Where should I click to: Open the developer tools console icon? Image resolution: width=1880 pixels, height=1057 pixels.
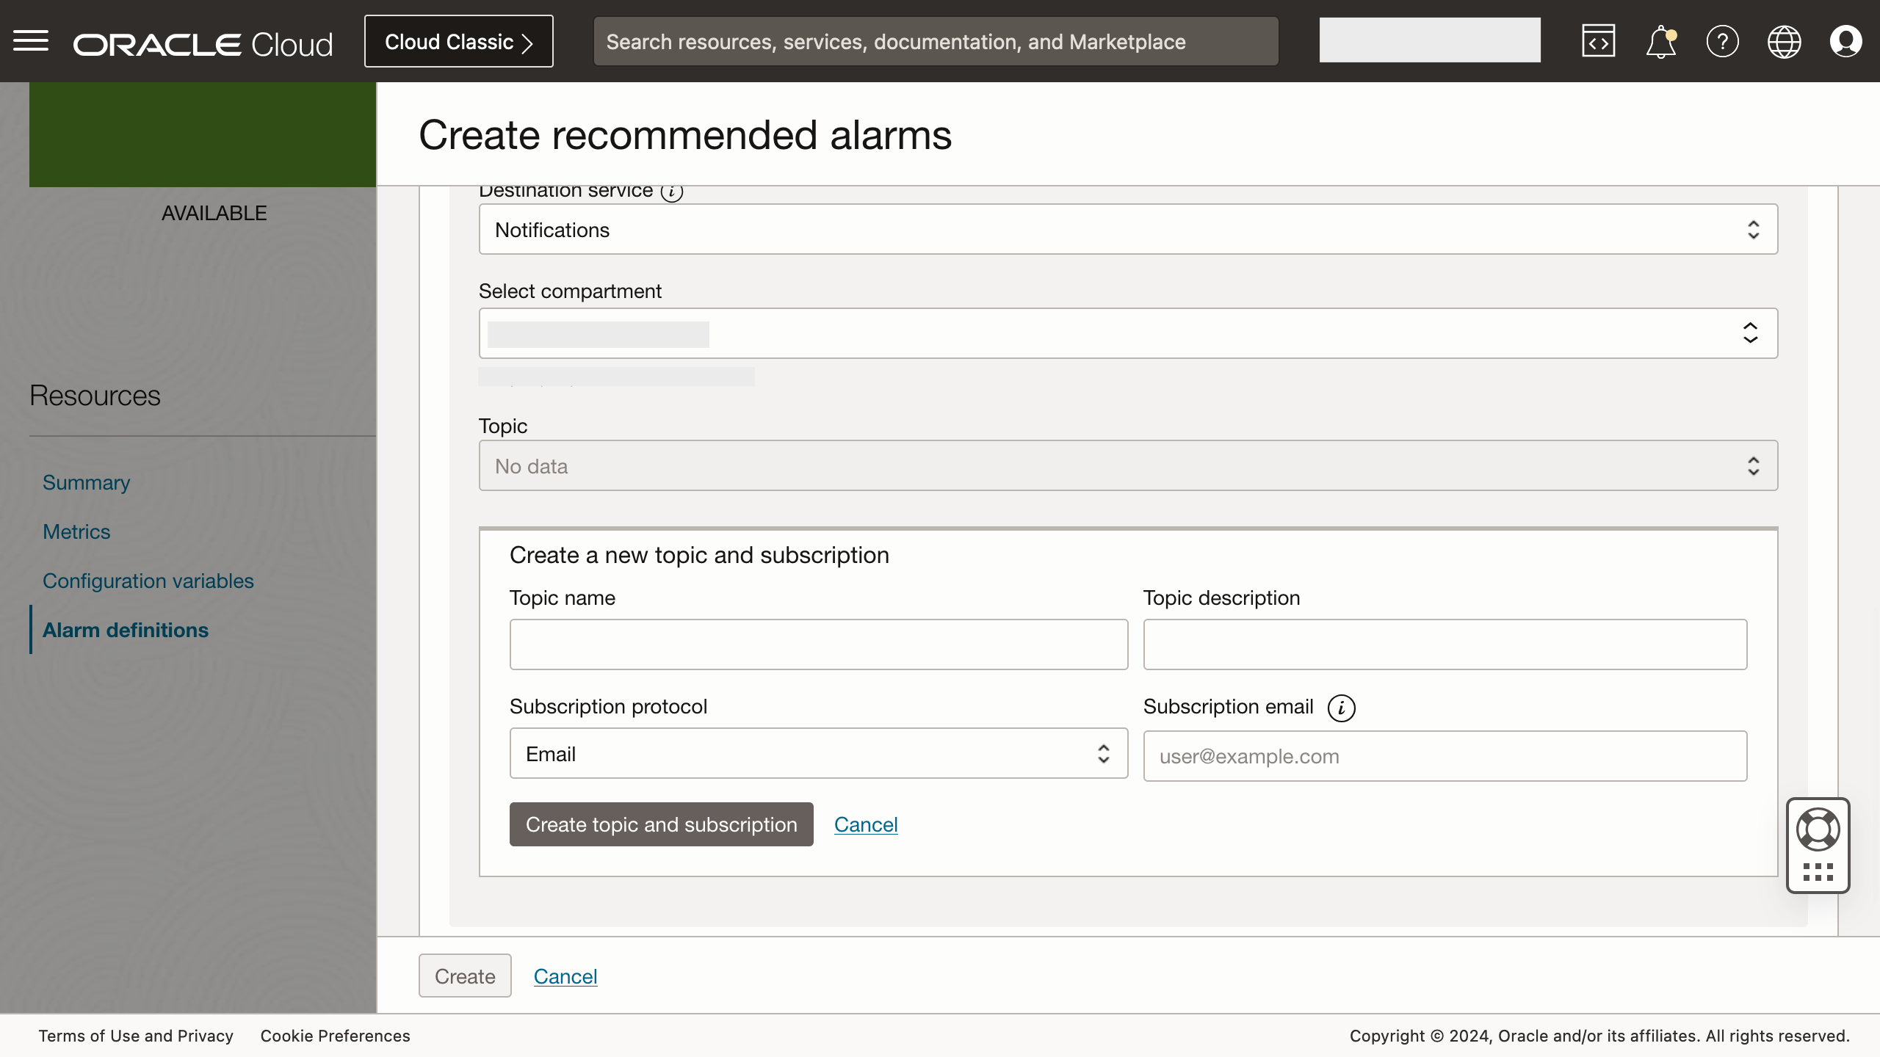point(1598,40)
